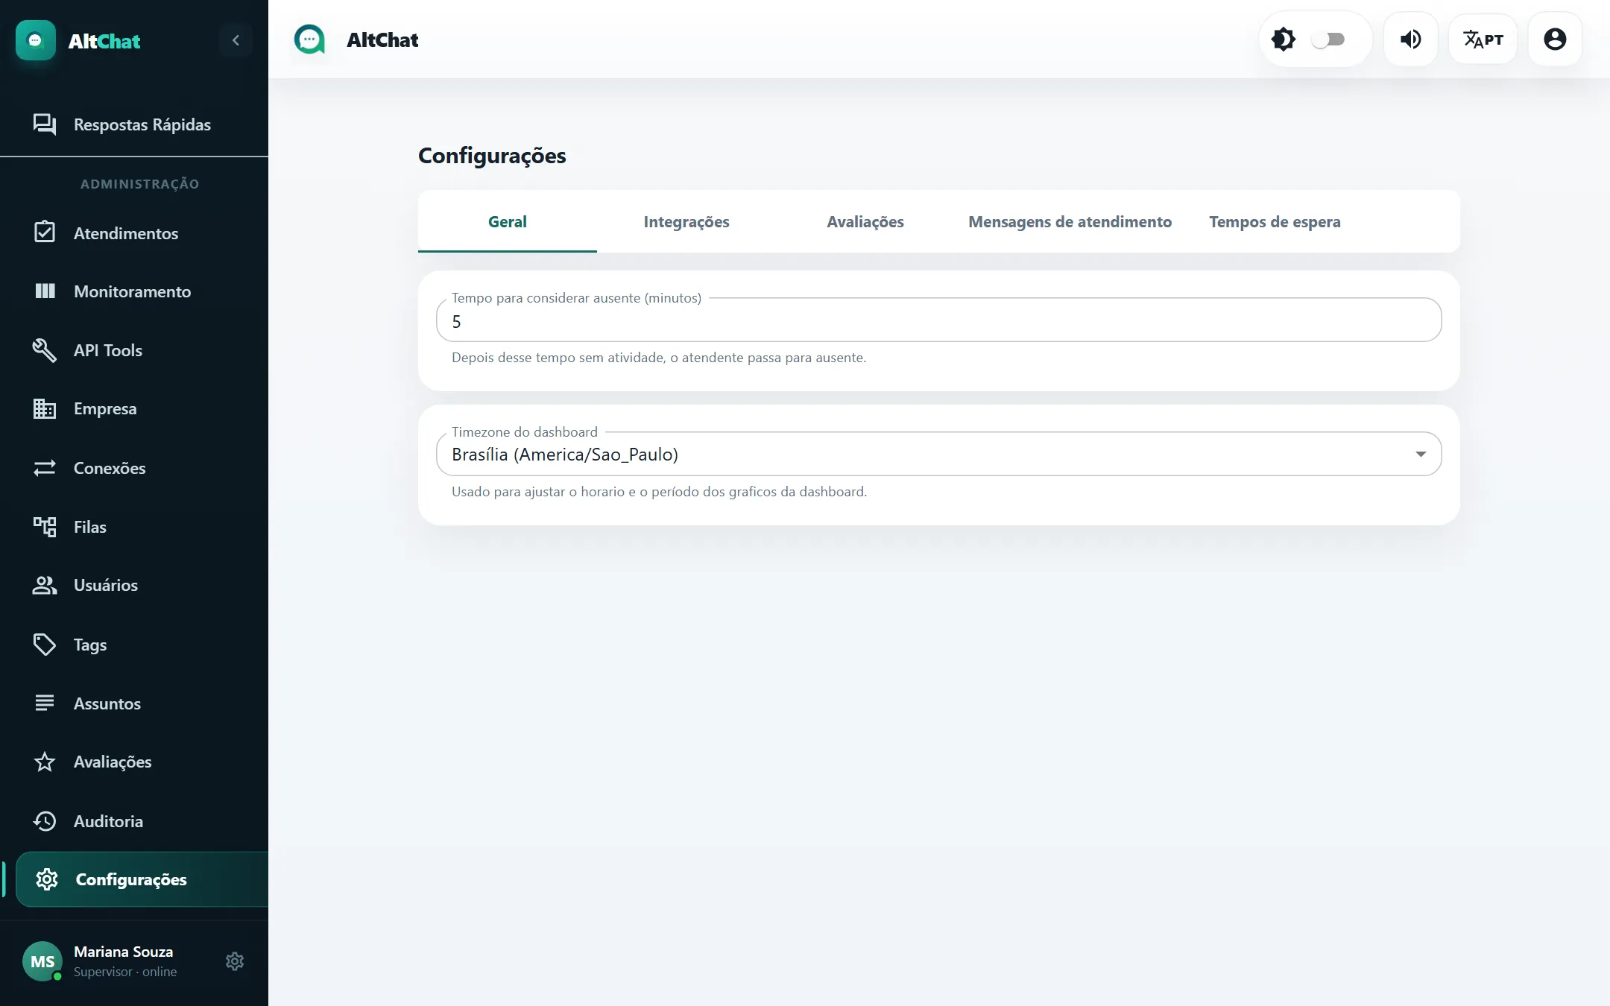Viewport: 1610px width, 1006px height.
Task: Open Atendimentos checklist icon
Action: coord(45,232)
